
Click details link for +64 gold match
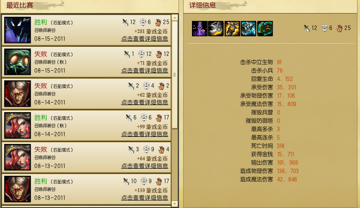145,166
